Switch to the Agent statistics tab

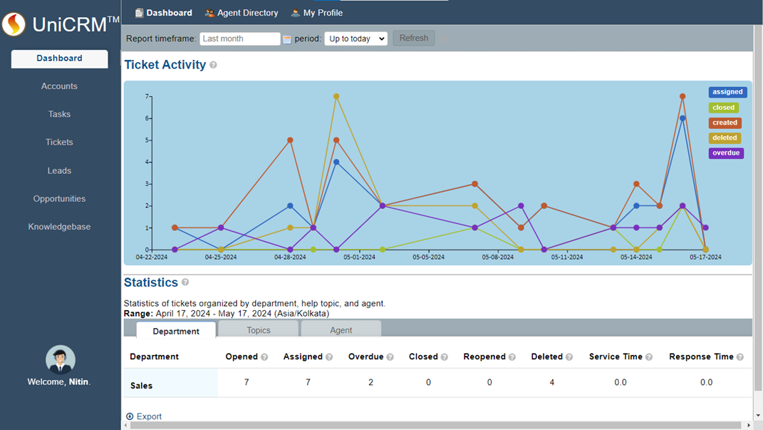pyautogui.click(x=341, y=330)
